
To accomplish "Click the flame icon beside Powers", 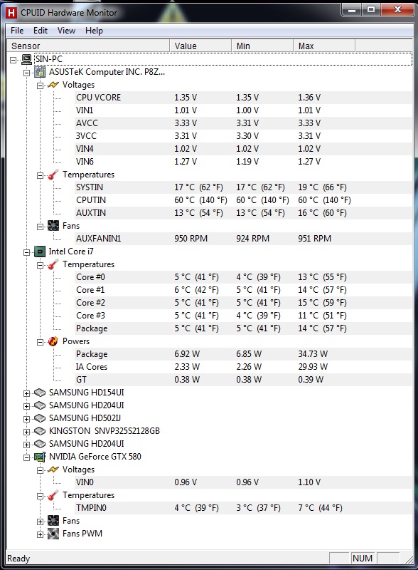I will (x=53, y=341).
